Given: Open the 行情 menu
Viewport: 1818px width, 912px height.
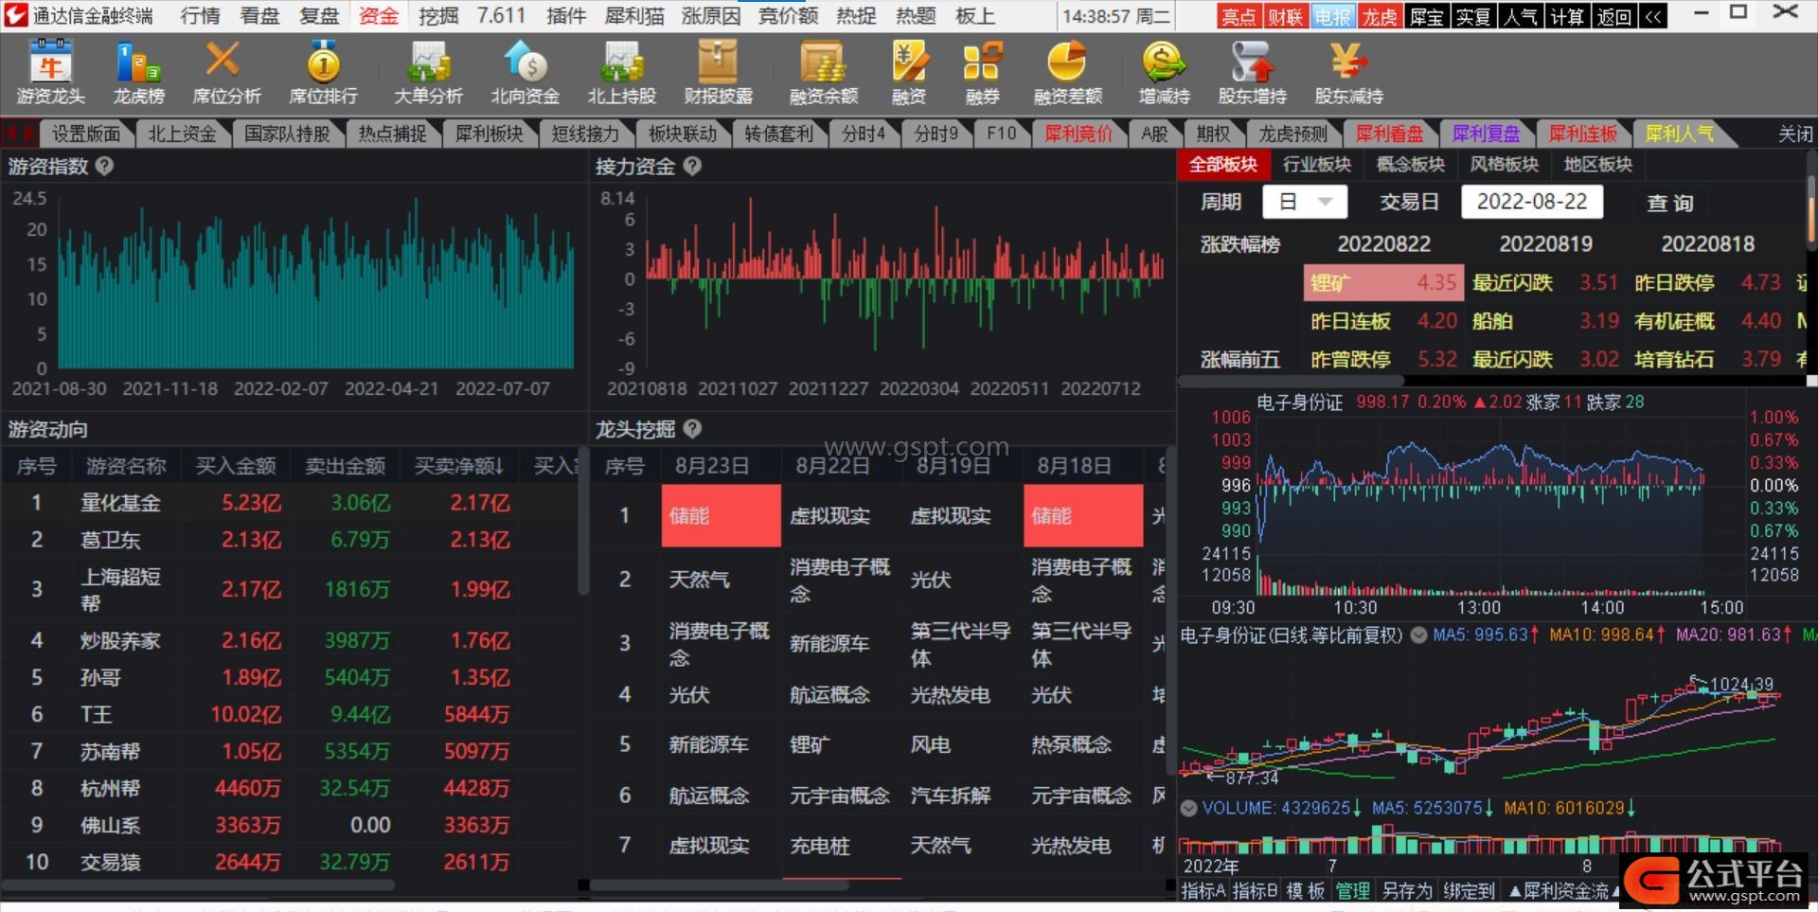Looking at the screenshot, I should point(200,16).
